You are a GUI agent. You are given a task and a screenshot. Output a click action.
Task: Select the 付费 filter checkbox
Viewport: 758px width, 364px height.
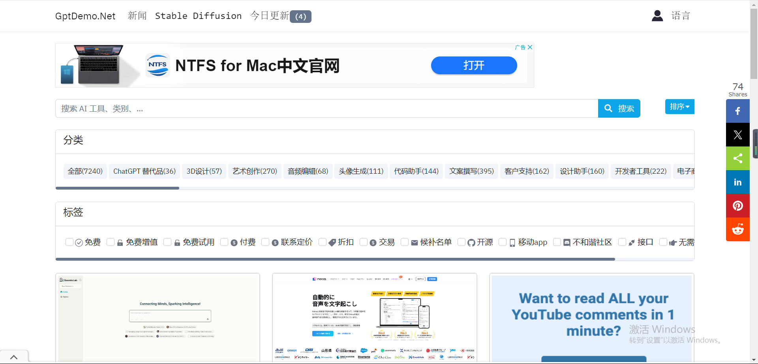tap(225, 242)
